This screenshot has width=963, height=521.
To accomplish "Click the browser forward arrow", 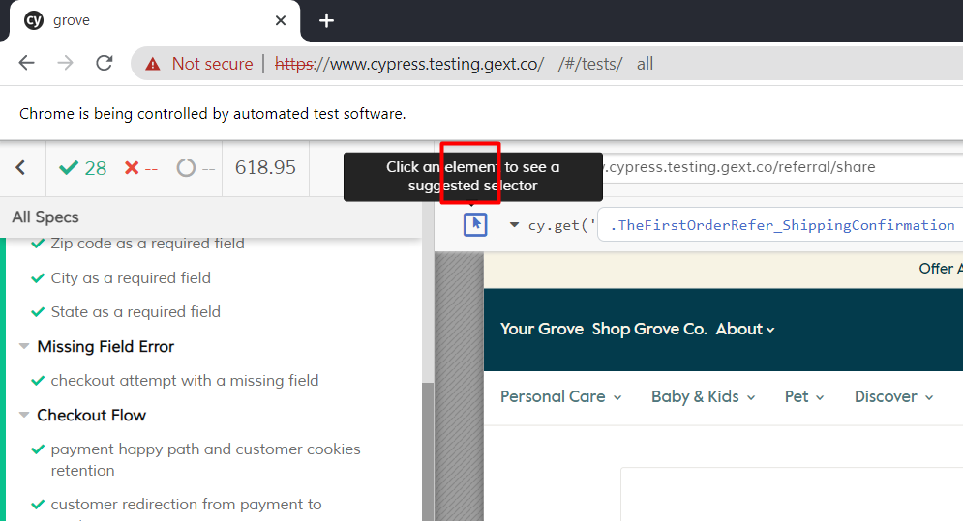I will point(65,63).
